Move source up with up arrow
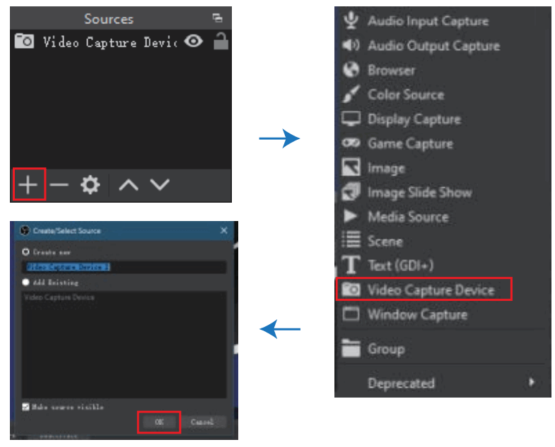Screen dimensions: 555x447 [x=129, y=184]
